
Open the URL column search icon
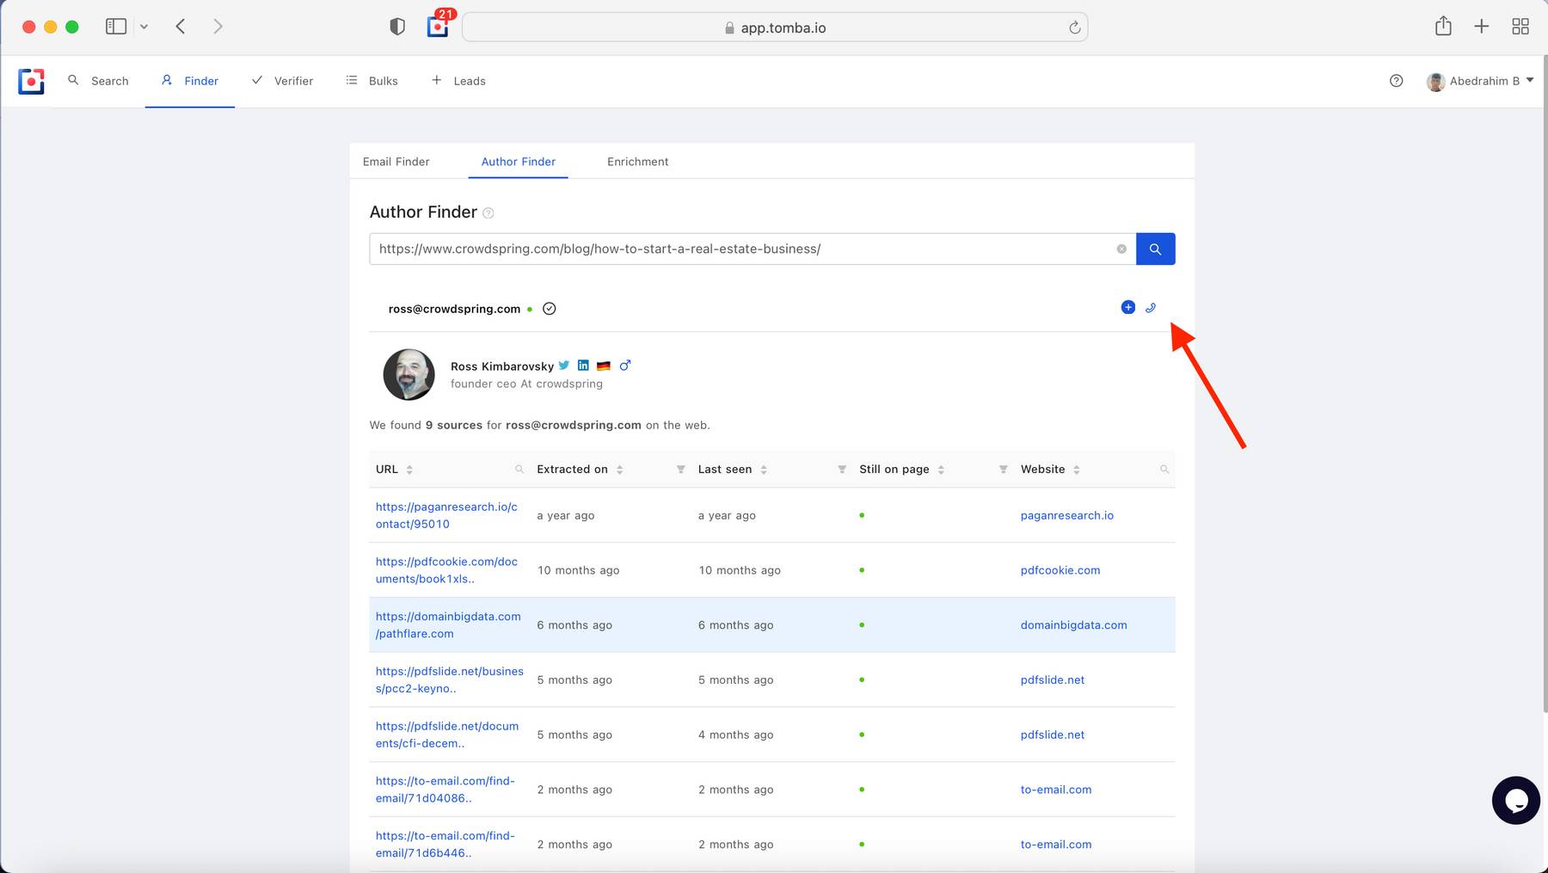point(519,470)
